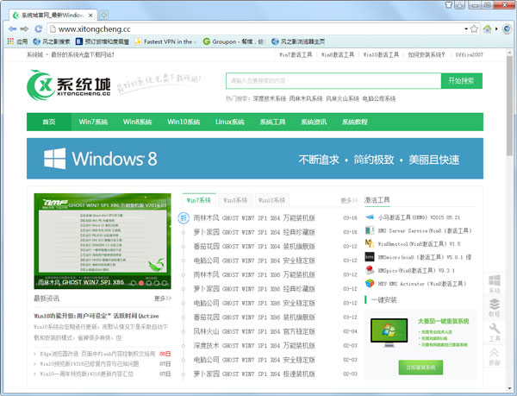Screen dimensions: 517x396
Task: Select the Win7系统 list tab
Action: pyautogui.click(x=198, y=200)
